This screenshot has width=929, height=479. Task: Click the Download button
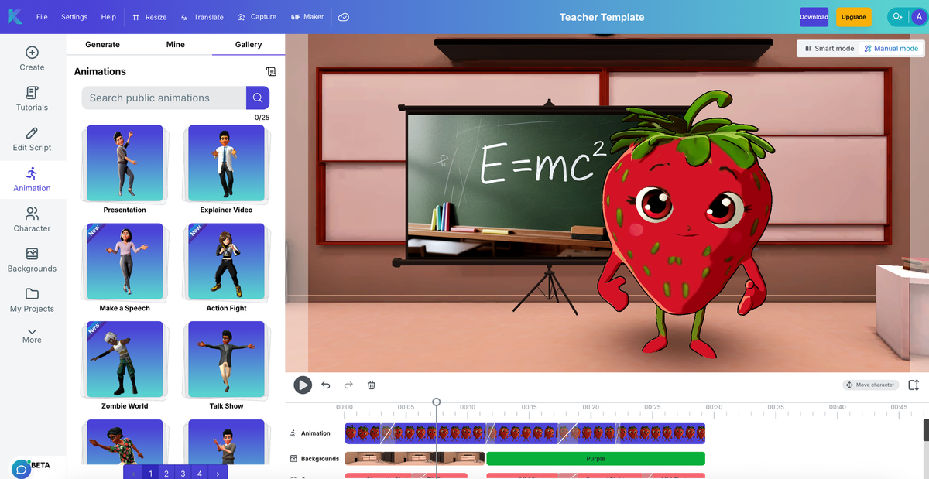(814, 17)
